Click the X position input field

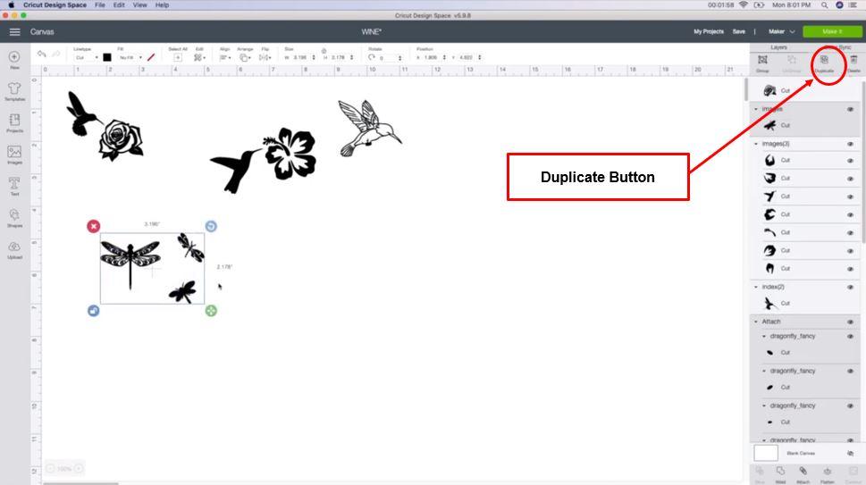point(432,57)
